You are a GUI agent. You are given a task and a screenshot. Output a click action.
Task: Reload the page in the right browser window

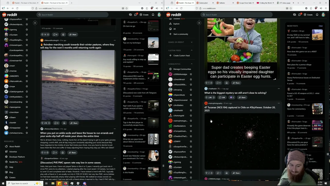[x=181, y=8]
